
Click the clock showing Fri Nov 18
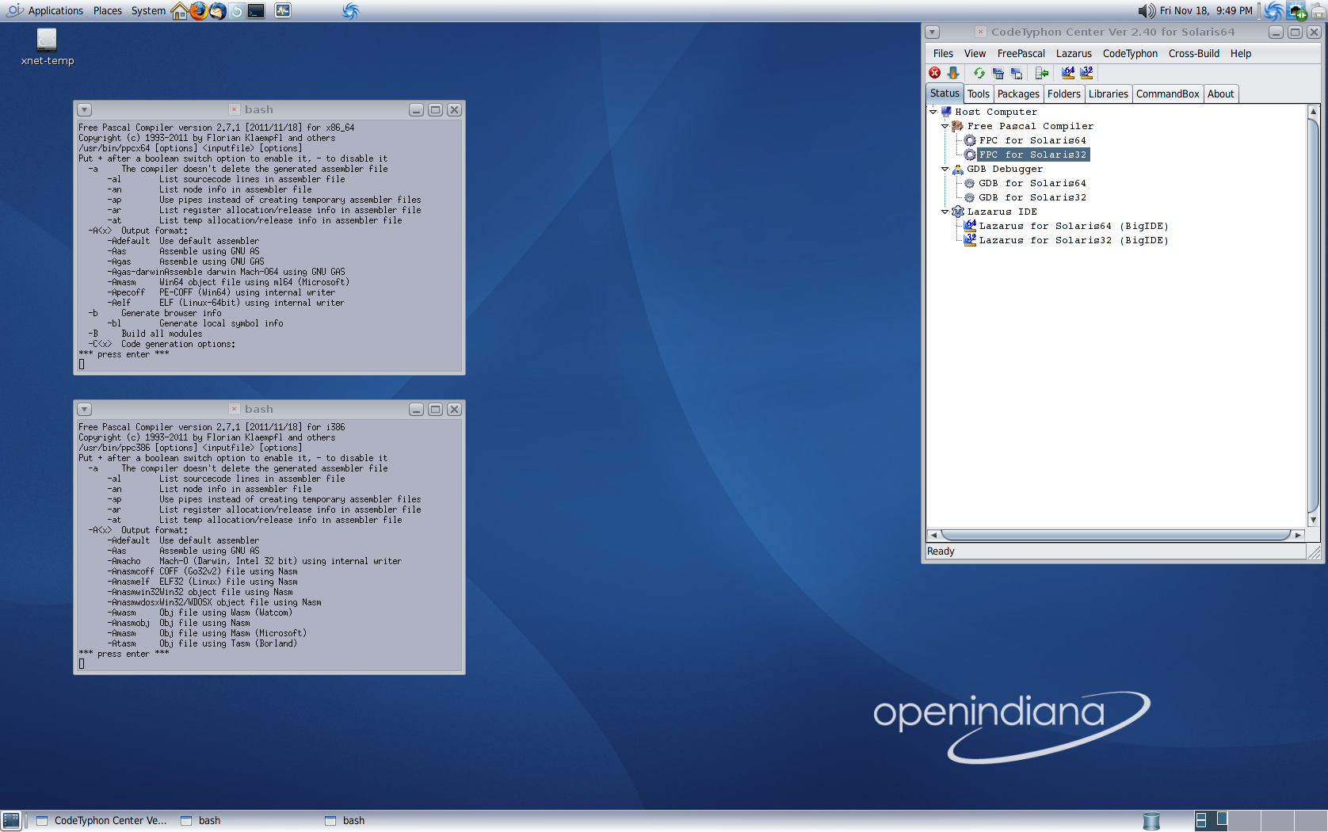tap(1206, 10)
